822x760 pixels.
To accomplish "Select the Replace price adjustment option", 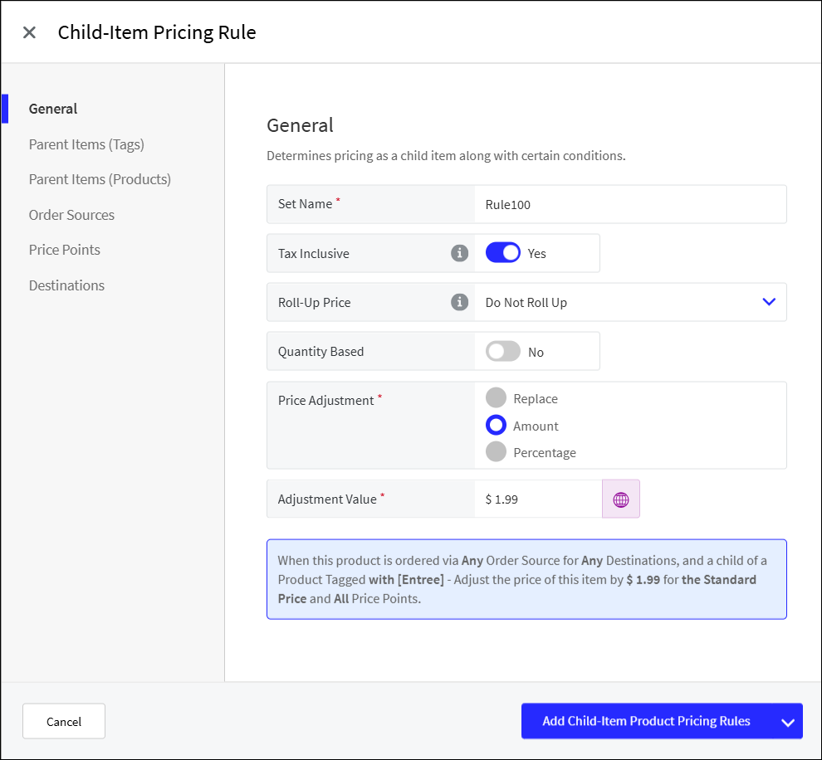I will click(497, 397).
